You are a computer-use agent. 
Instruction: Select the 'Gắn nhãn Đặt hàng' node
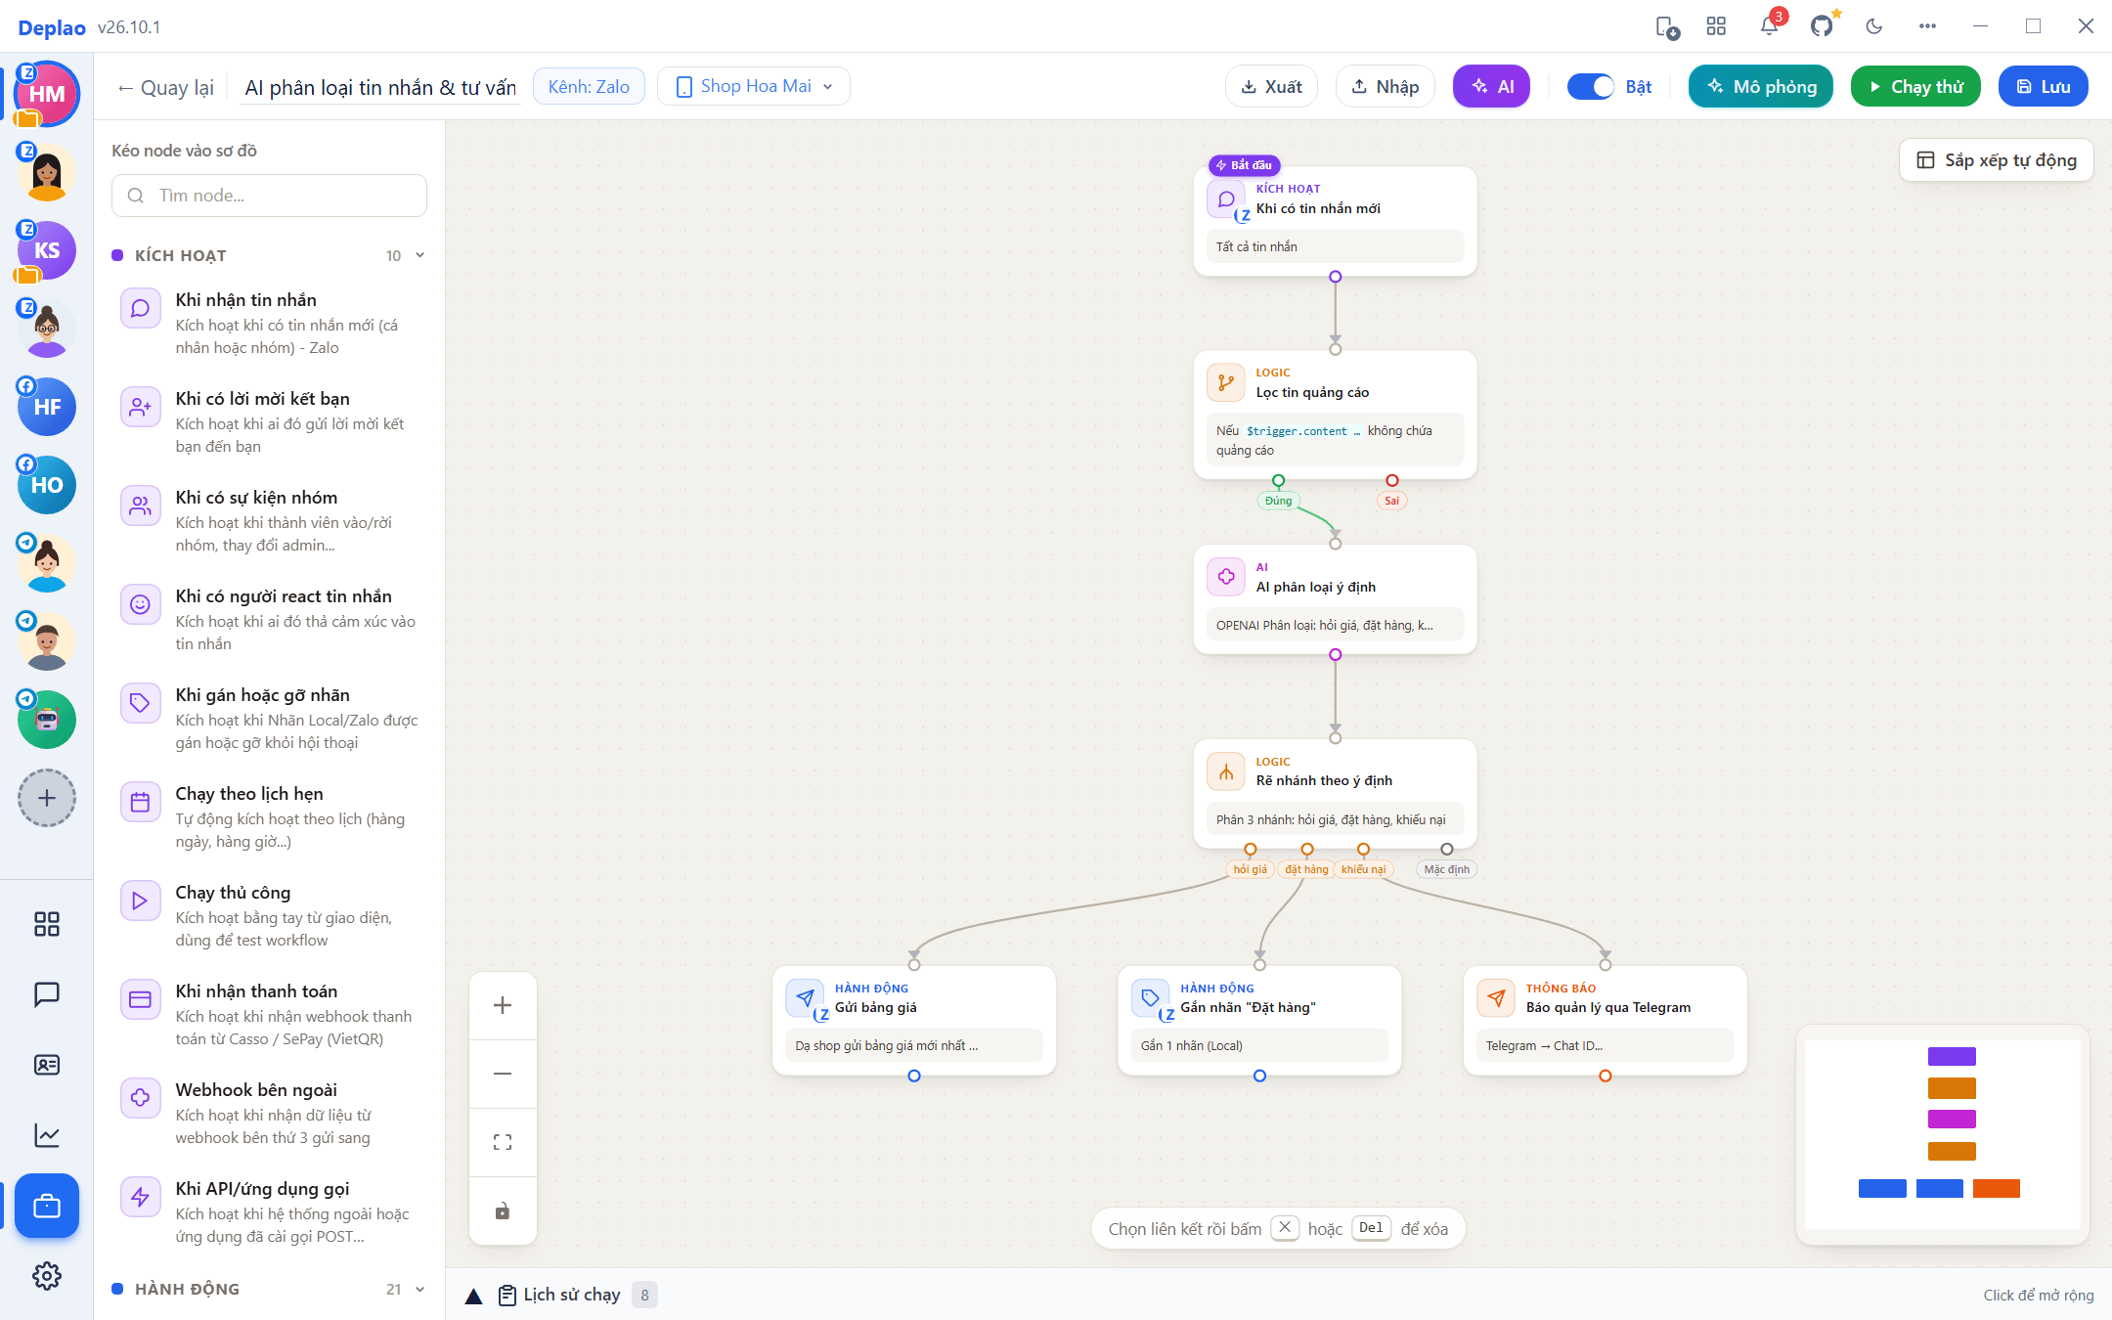[x=1259, y=1021]
